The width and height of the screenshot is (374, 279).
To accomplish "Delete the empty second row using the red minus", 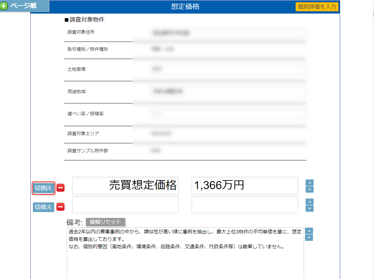I will [x=61, y=207].
